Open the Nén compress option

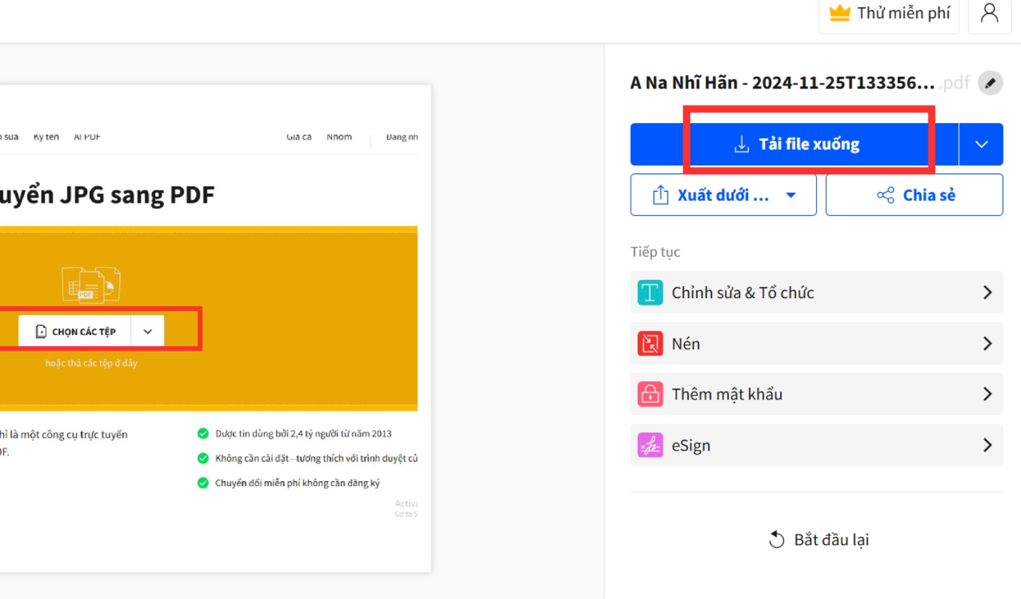pos(816,344)
